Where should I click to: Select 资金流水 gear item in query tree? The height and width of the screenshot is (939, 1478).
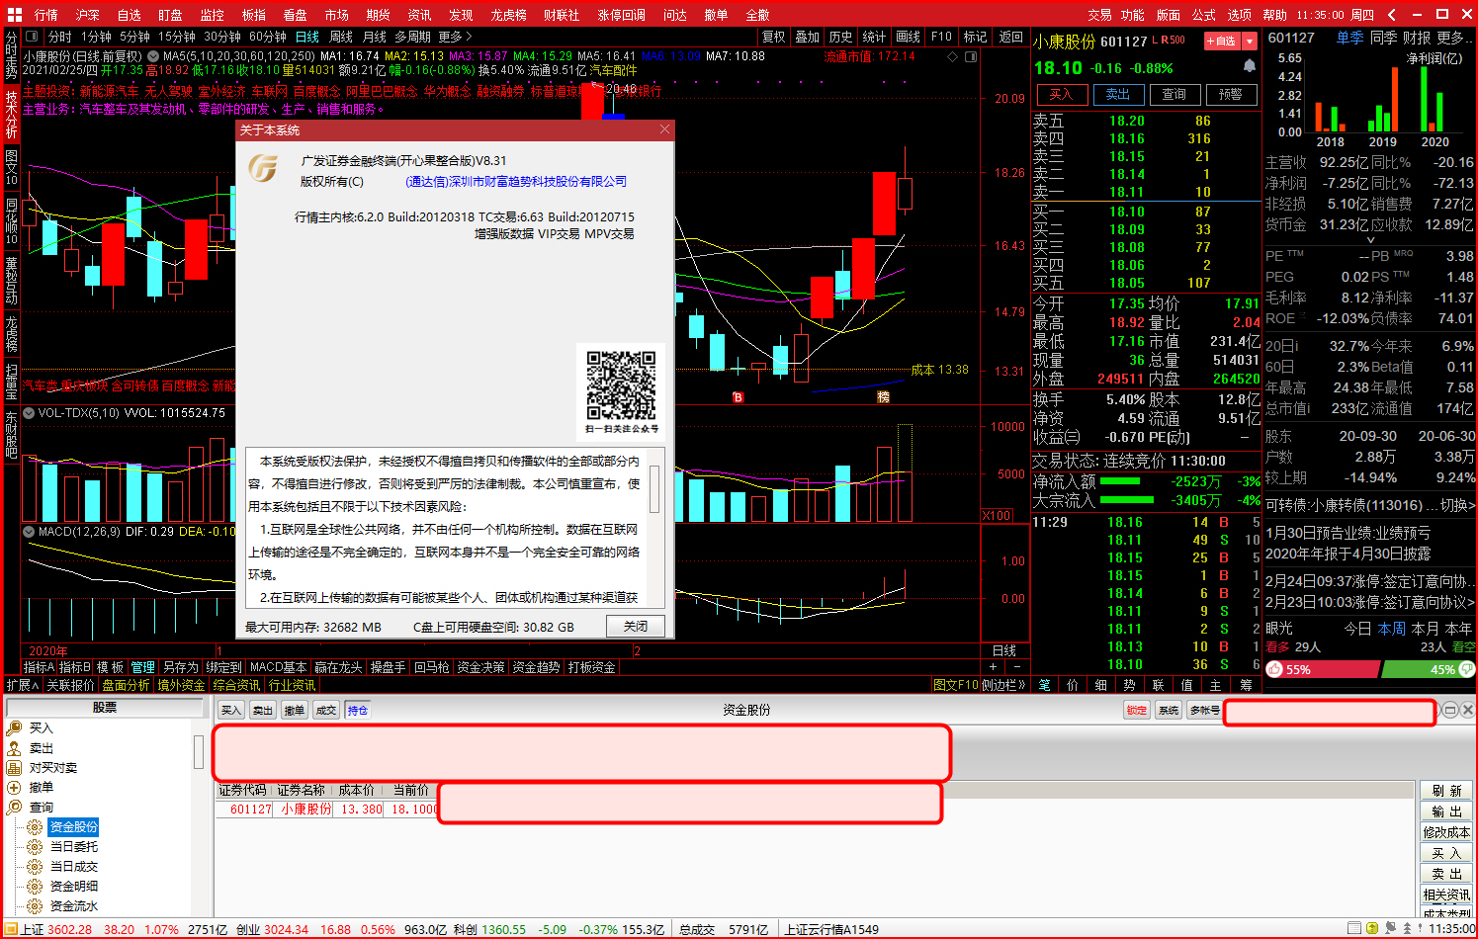click(x=63, y=906)
